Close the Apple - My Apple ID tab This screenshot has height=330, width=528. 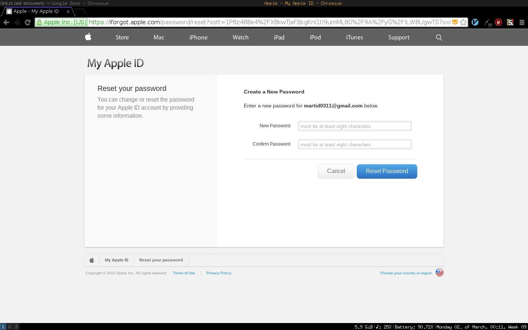click(68, 11)
